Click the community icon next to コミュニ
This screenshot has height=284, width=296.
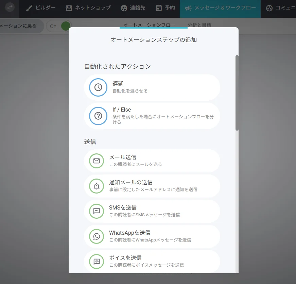click(269, 8)
